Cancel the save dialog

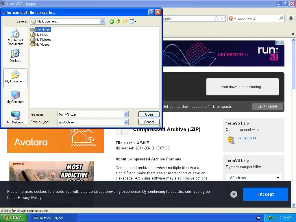[149, 122]
